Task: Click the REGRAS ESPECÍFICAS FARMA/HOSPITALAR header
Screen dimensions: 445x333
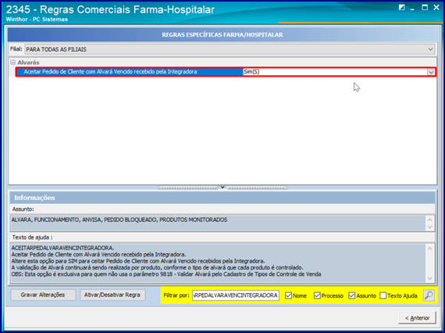Action: [x=222, y=34]
